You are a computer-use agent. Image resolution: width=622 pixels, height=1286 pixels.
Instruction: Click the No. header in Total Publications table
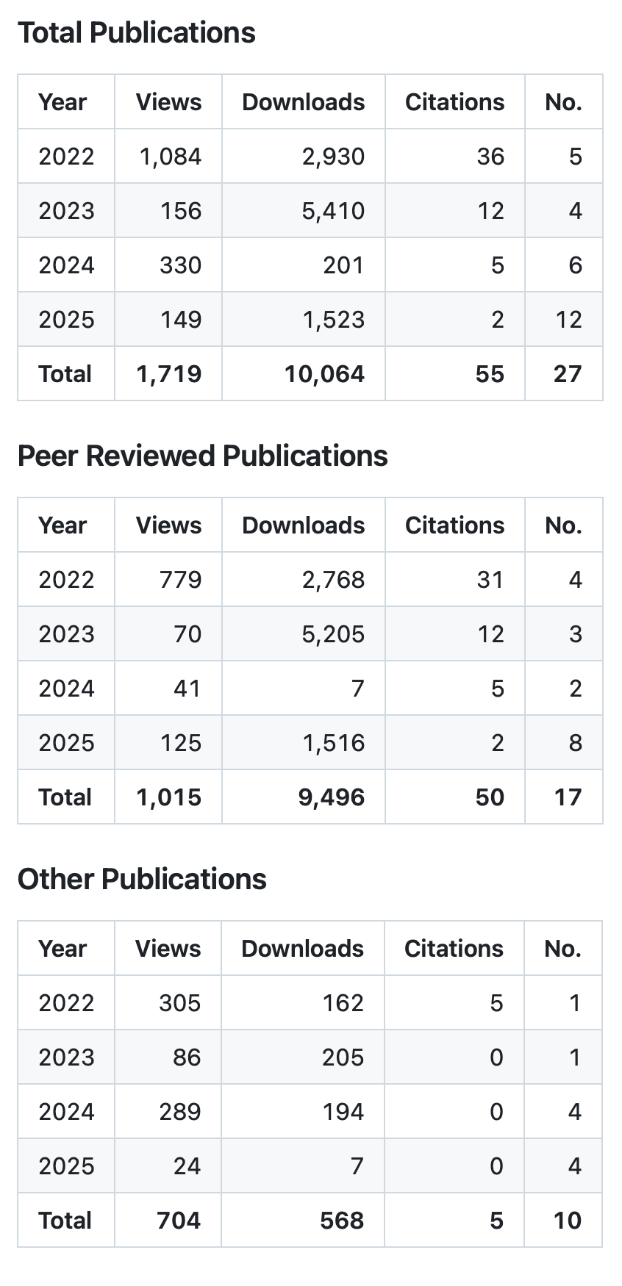tap(563, 102)
